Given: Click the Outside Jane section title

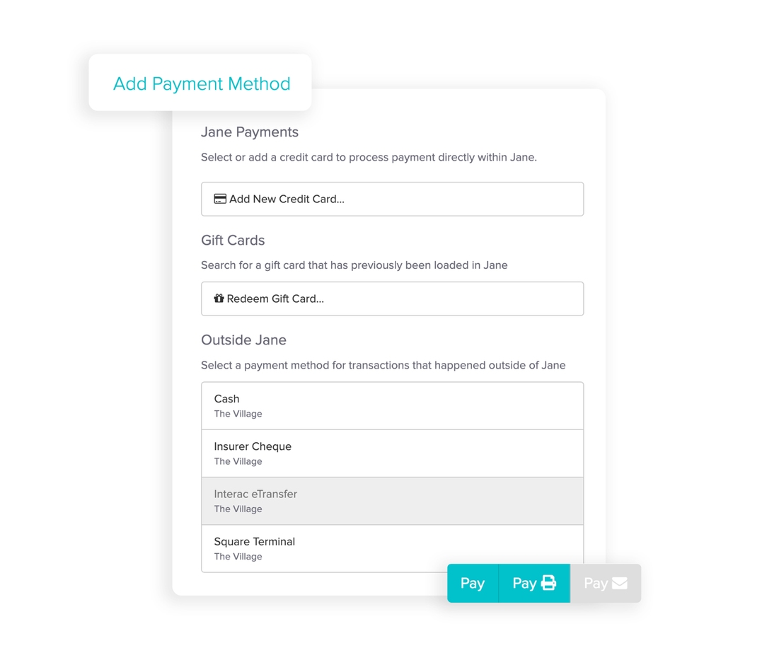Looking at the screenshot, I should 243,340.
